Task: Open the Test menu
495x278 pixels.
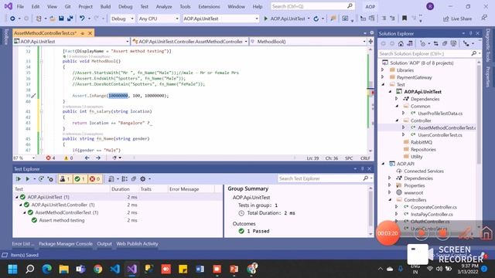Action: pyautogui.click(x=145, y=6)
